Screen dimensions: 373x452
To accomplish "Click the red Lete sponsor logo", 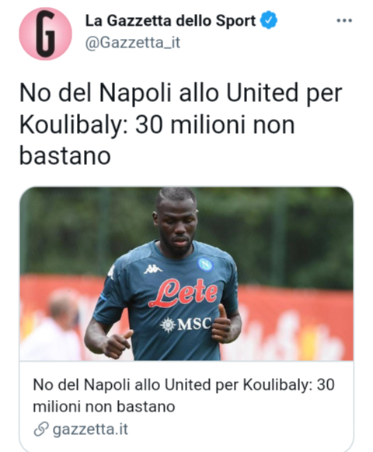I will (x=183, y=293).
